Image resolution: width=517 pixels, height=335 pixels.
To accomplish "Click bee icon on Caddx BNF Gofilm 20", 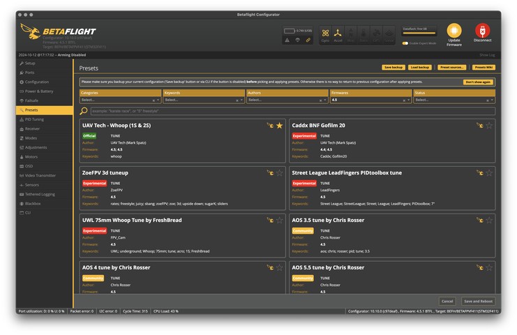I will tap(480, 126).
